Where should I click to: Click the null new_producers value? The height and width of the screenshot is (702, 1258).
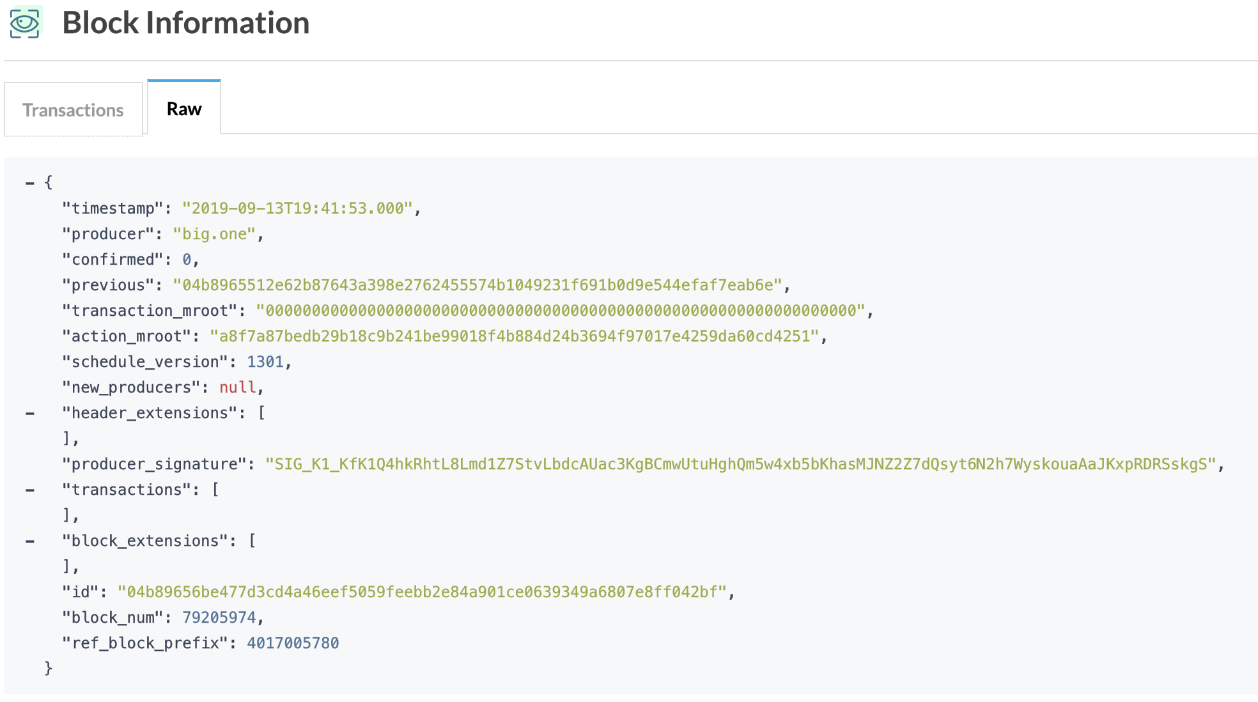(237, 387)
